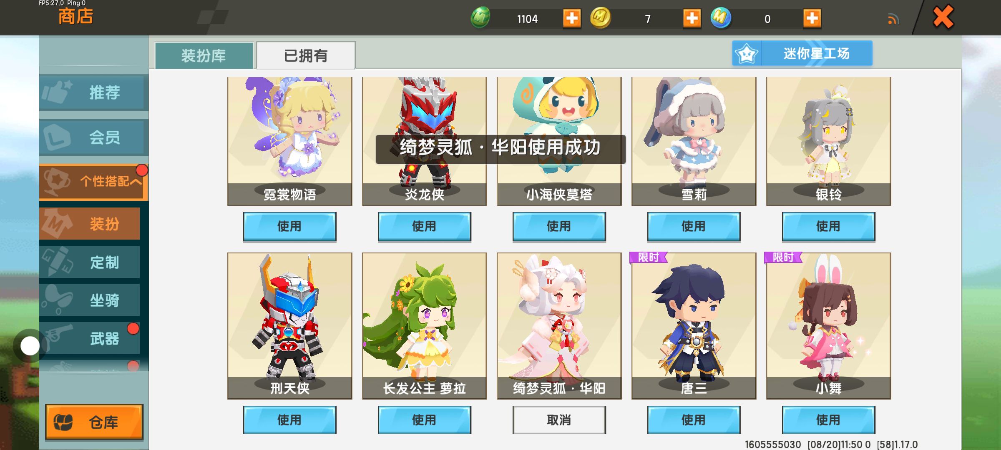Image resolution: width=1001 pixels, height=450 pixels.
Task: Select the 坐骑 mounts category
Action: tap(90, 300)
